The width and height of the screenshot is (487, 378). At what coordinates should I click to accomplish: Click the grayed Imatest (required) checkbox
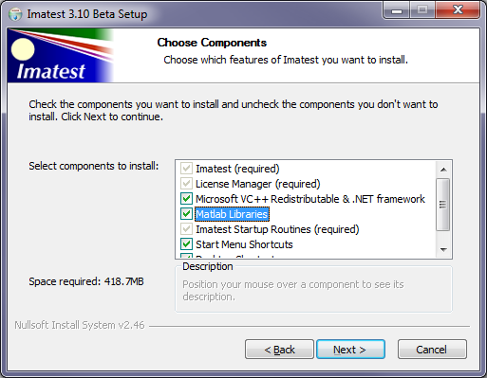click(x=186, y=169)
